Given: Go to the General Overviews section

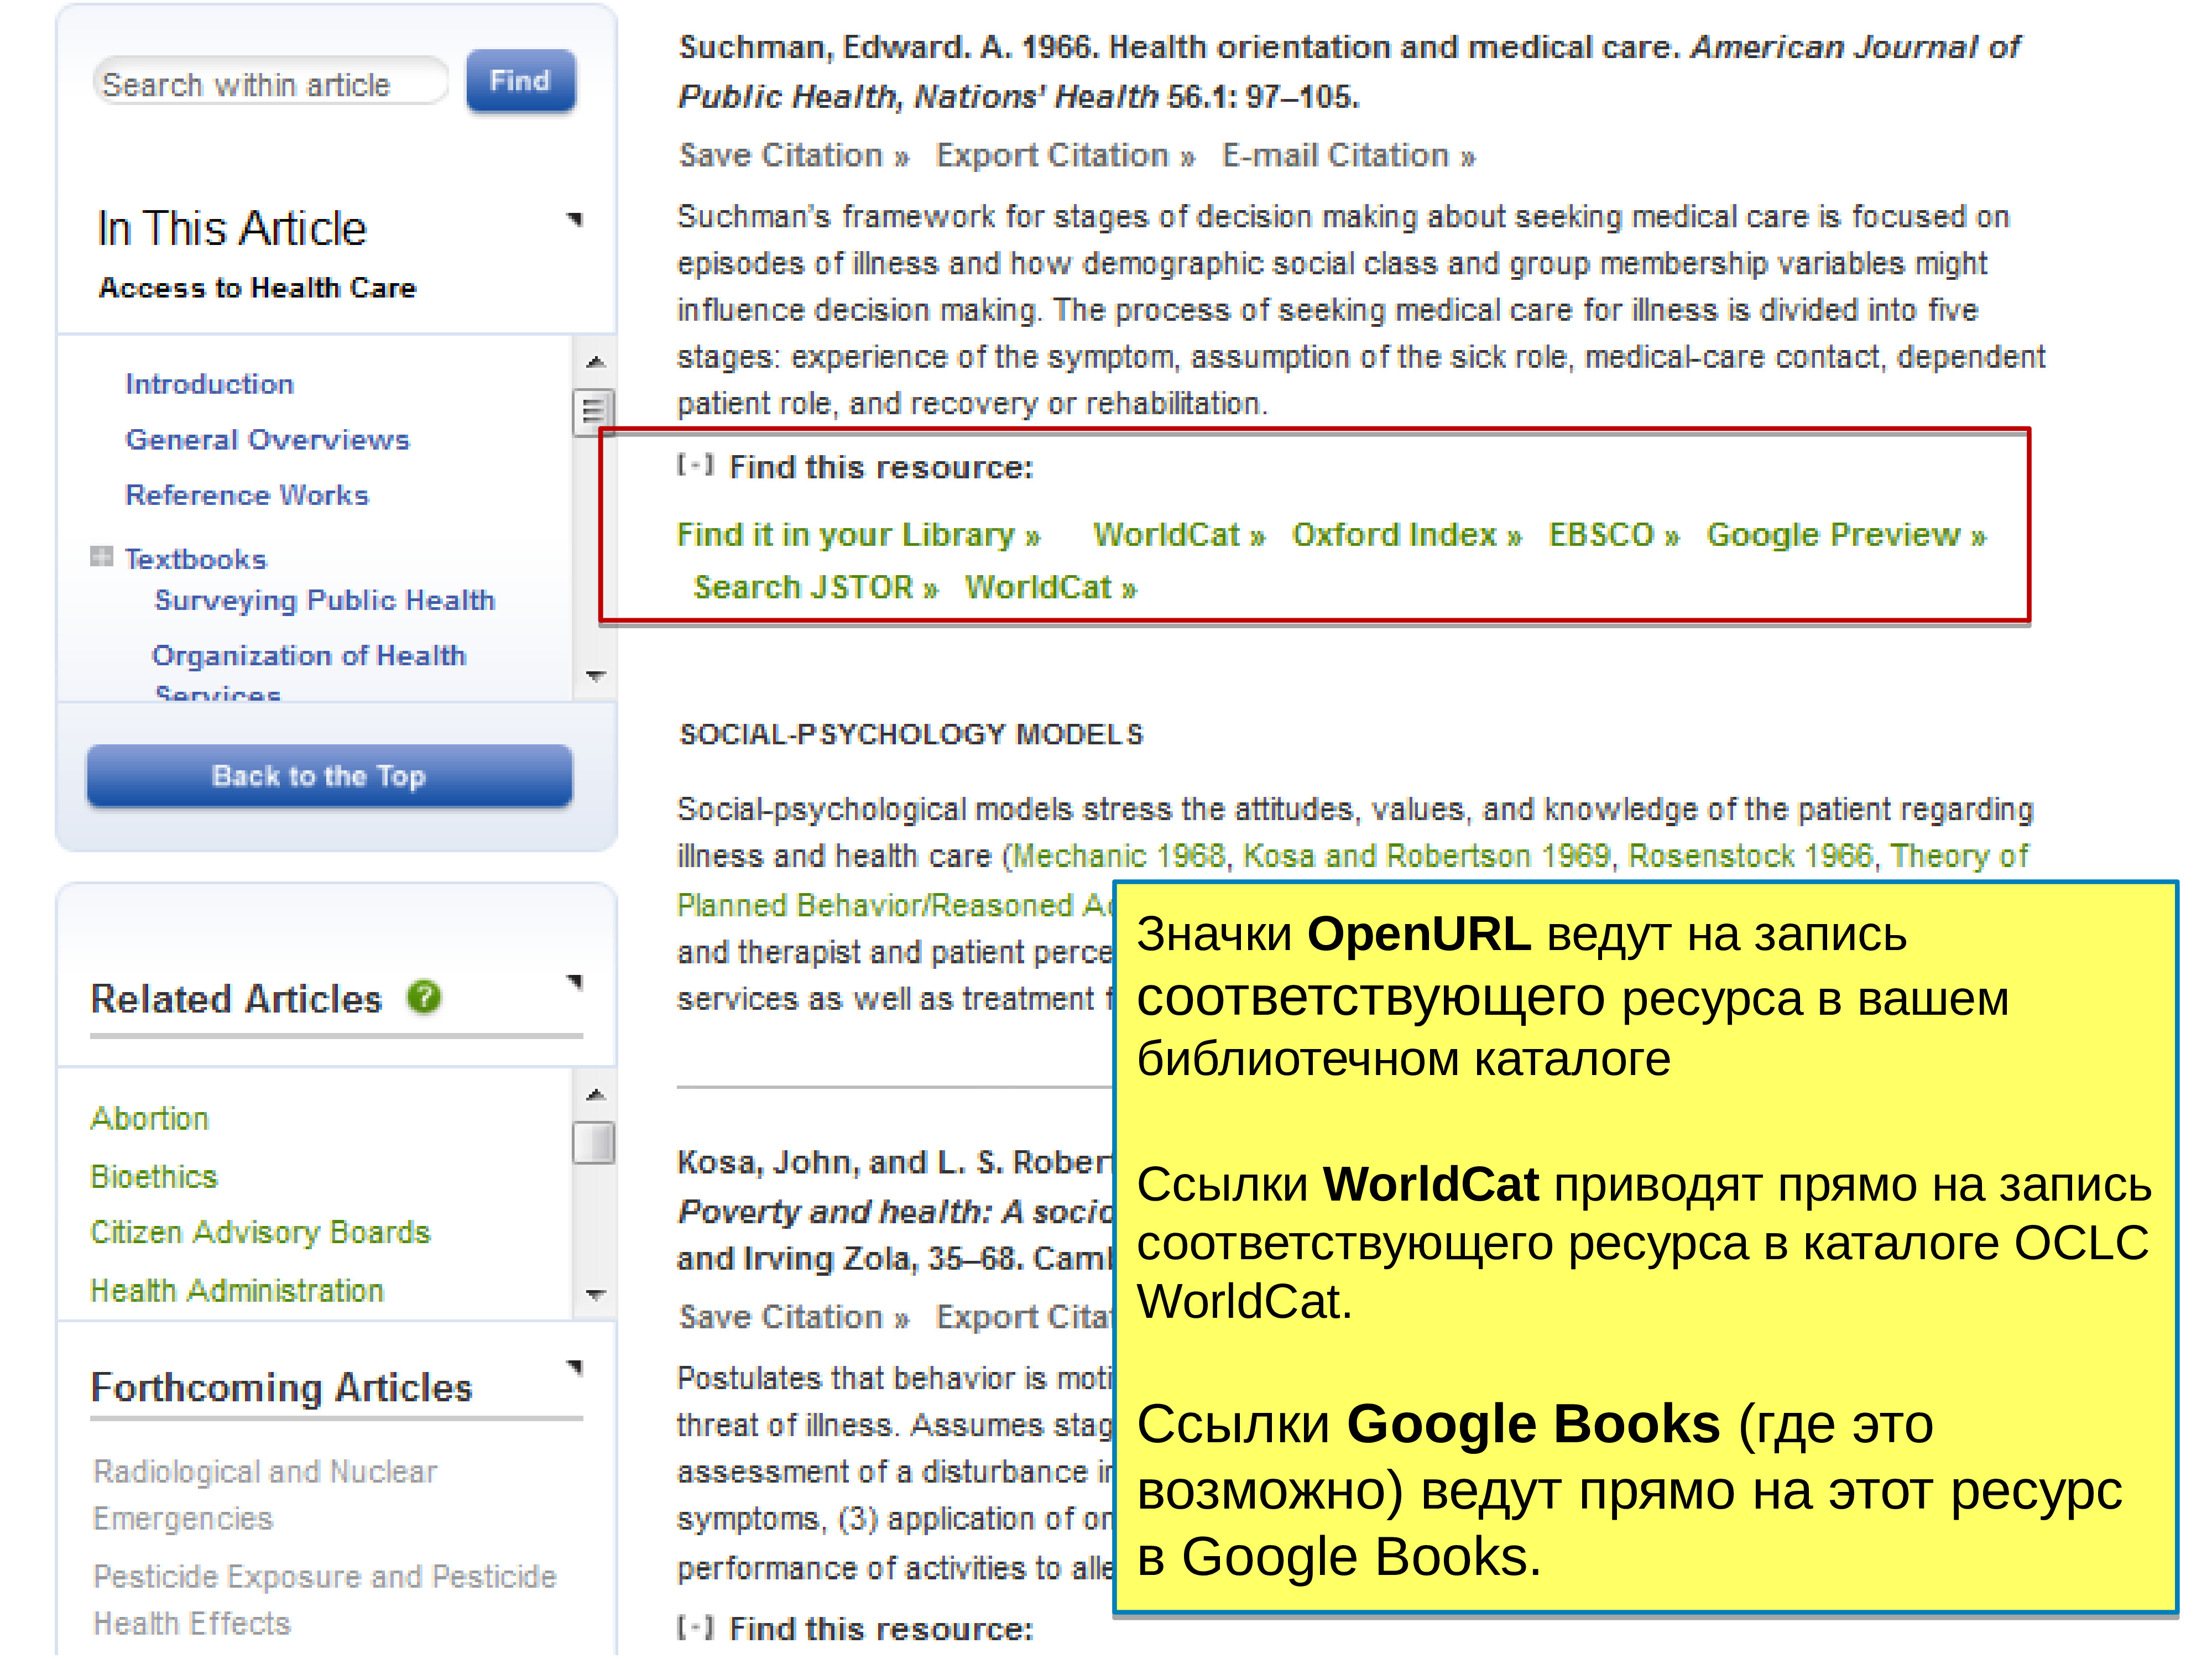Looking at the screenshot, I should click(267, 440).
